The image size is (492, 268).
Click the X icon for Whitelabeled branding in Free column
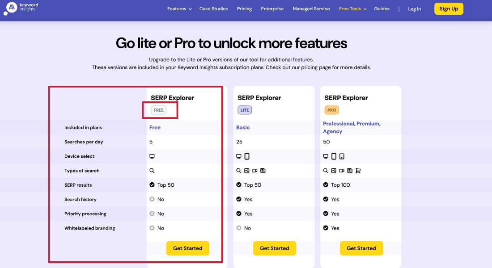point(152,228)
